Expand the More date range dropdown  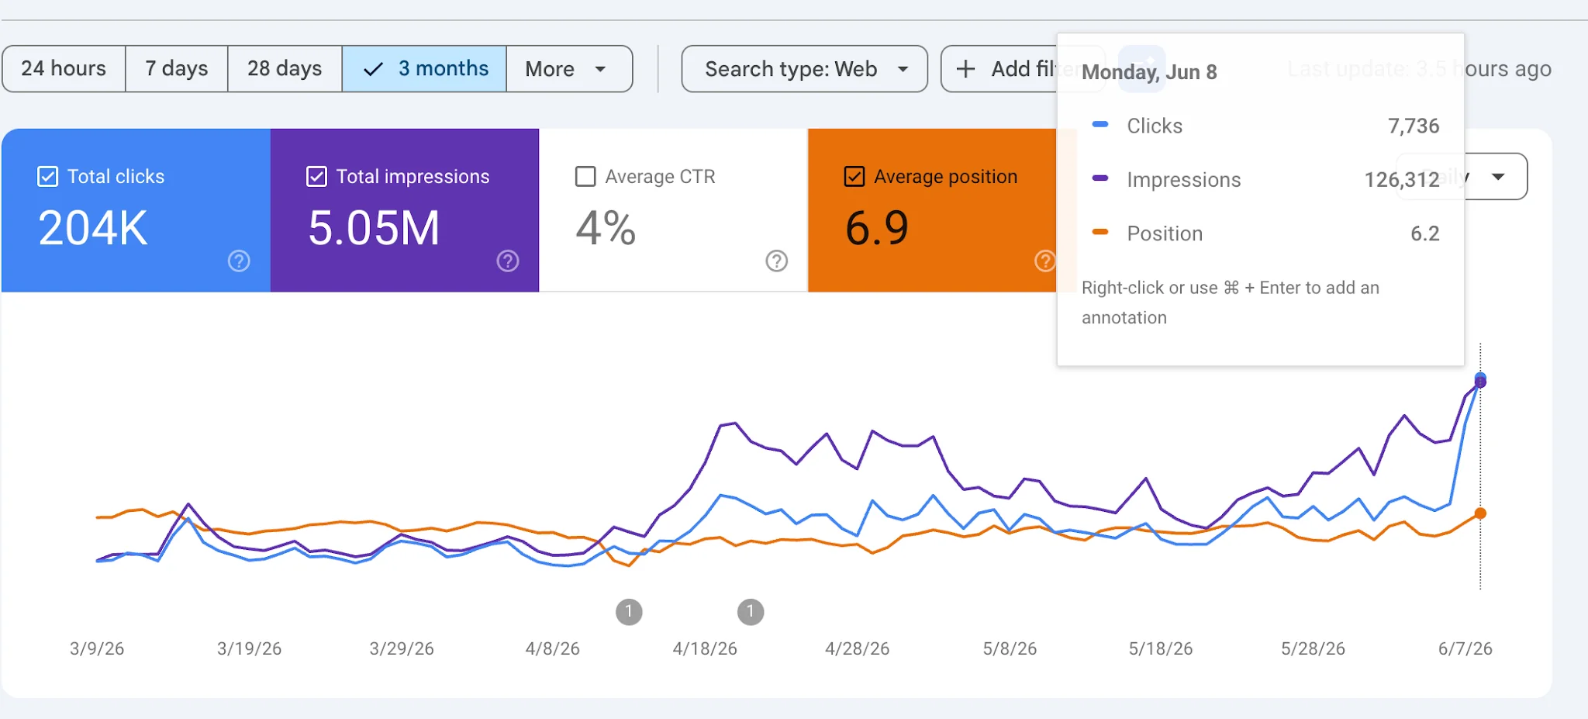coord(569,69)
